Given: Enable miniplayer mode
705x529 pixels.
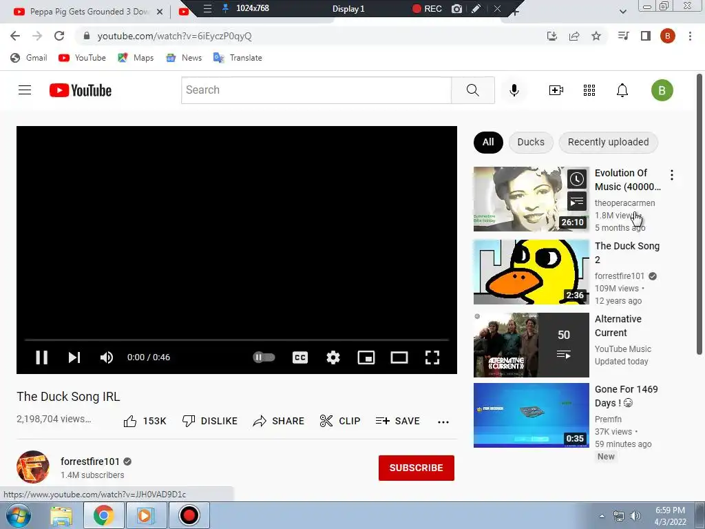Looking at the screenshot, I should coord(366,357).
